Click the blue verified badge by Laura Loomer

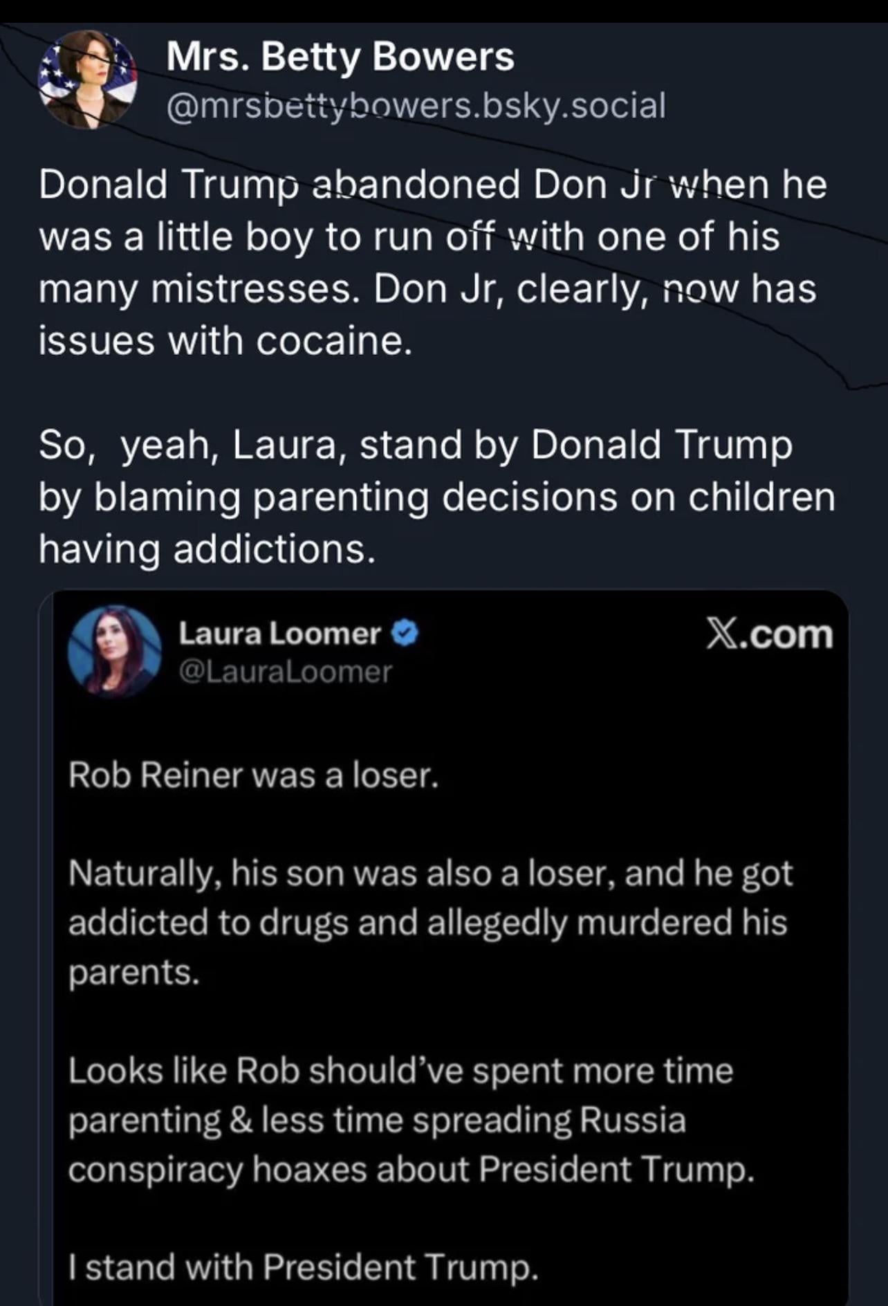(x=405, y=634)
